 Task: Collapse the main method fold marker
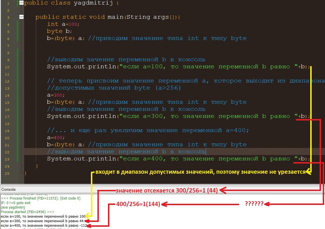coord(21,17)
